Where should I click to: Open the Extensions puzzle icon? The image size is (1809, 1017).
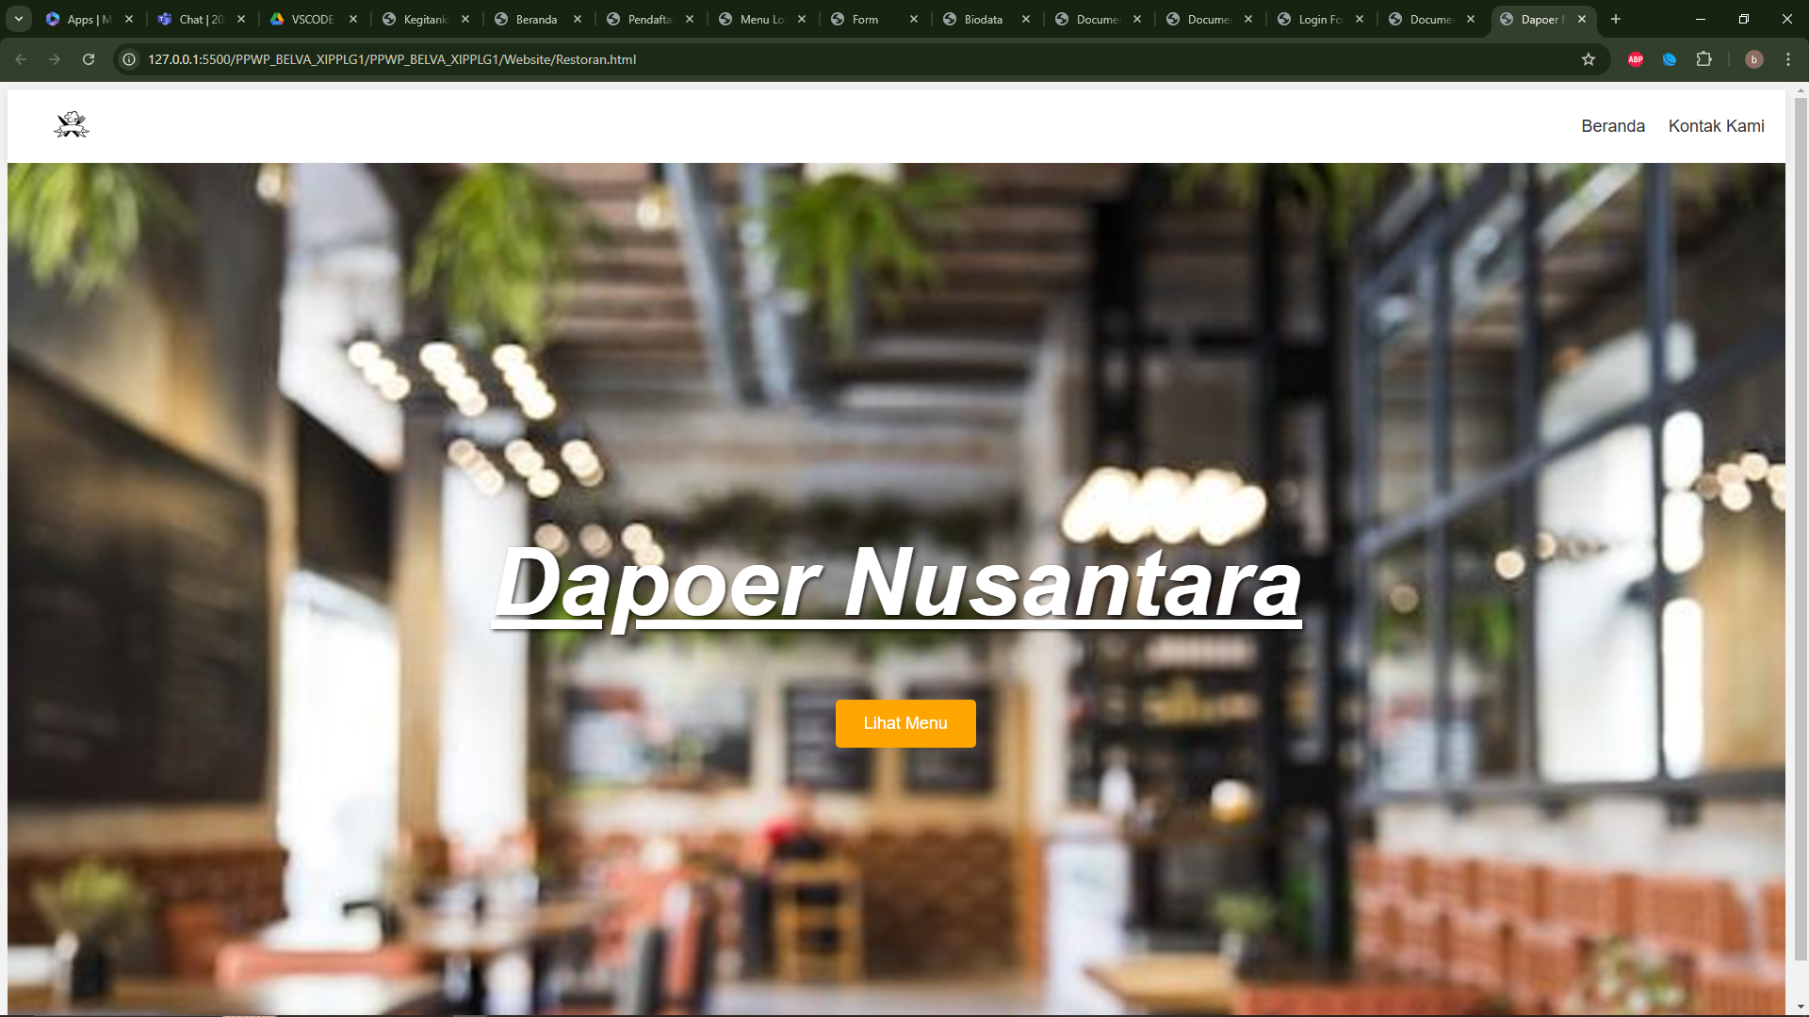(1703, 59)
